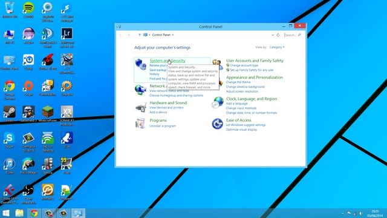Open the Network and Internet globe icon

[140, 90]
